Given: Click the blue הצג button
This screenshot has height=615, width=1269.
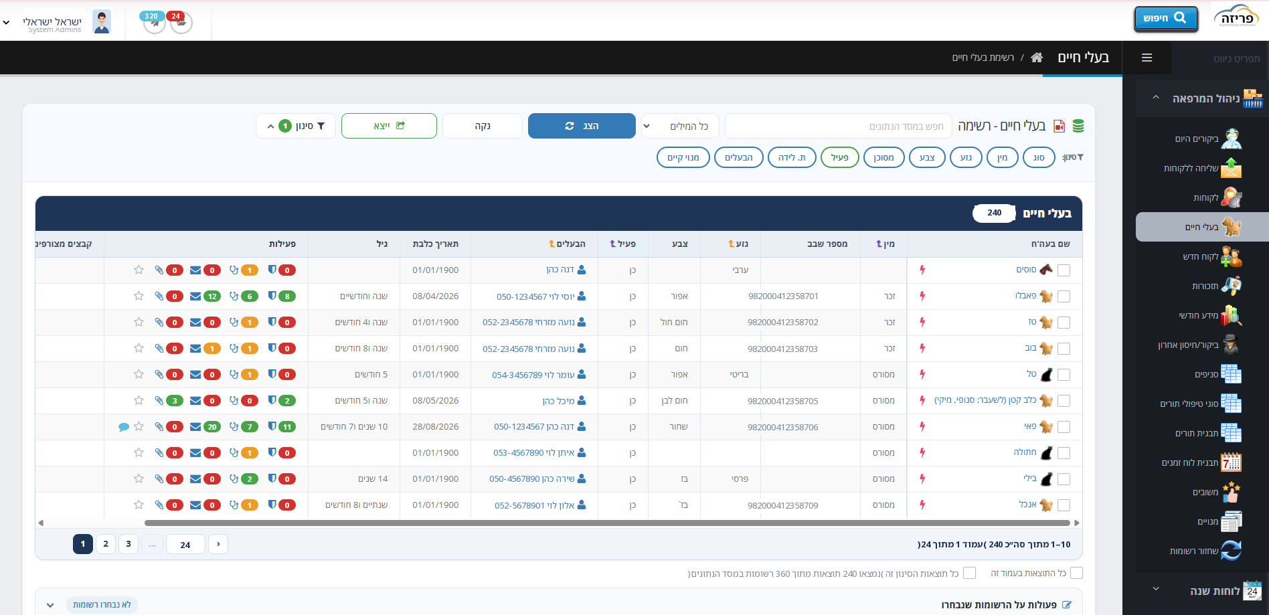Looking at the screenshot, I should [x=582, y=126].
